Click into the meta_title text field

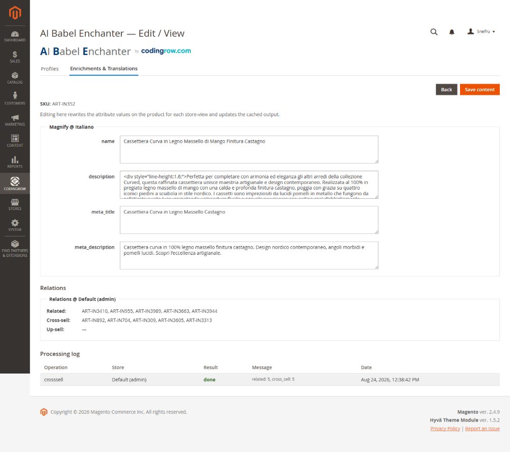point(249,220)
